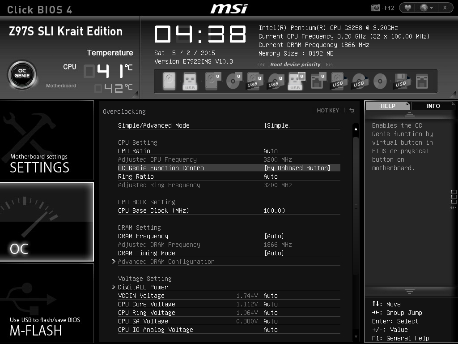This screenshot has height=344, width=458.
Task: Click the right-edge panel triple-arrow handle
Action: pyautogui.click(x=454, y=208)
